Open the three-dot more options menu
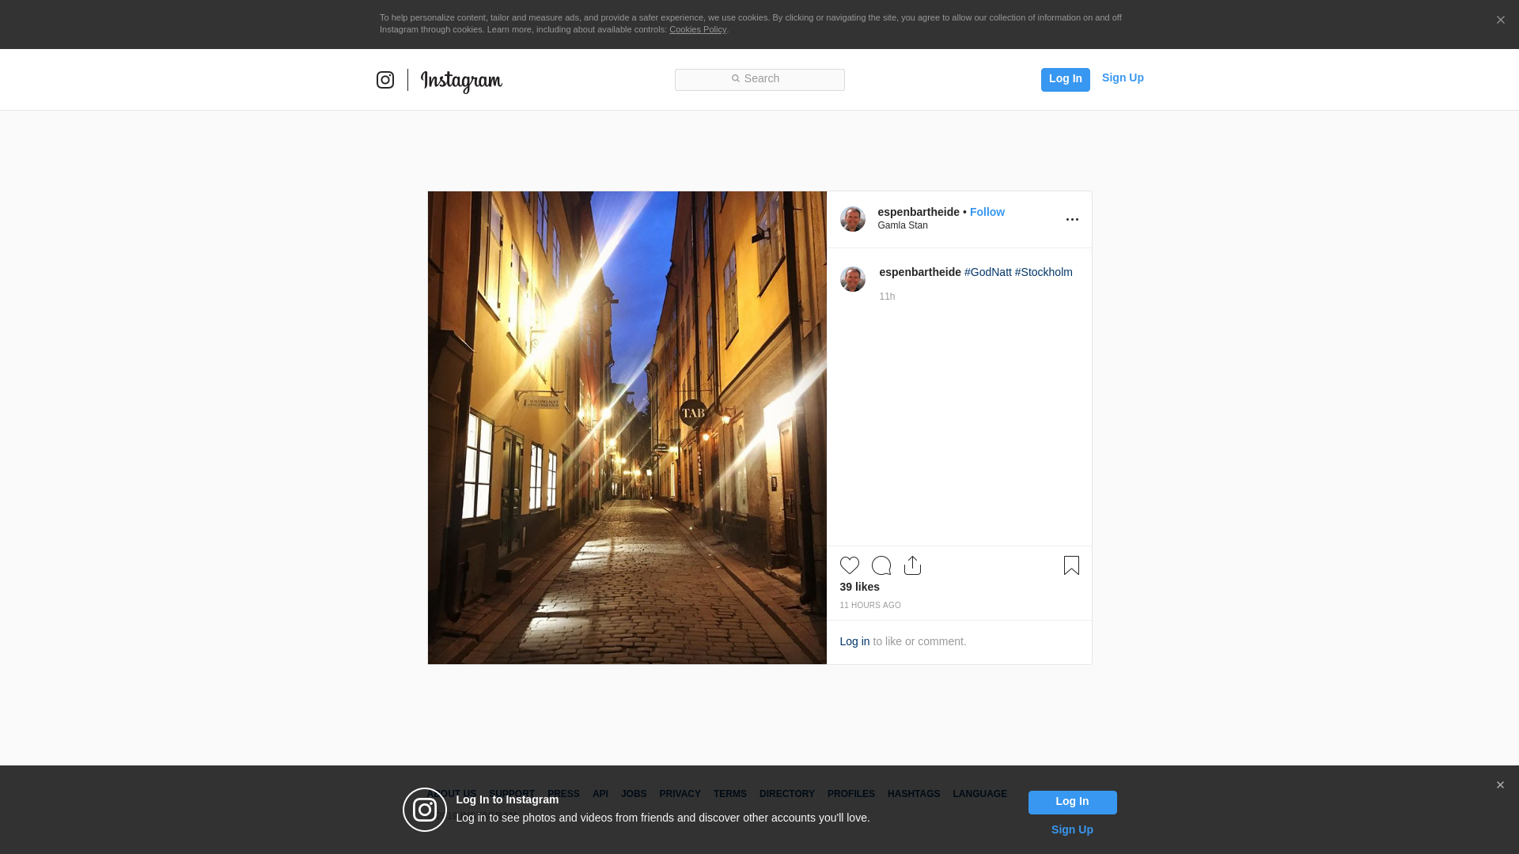This screenshot has height=854, width=1519. (x=1072, y=220)
